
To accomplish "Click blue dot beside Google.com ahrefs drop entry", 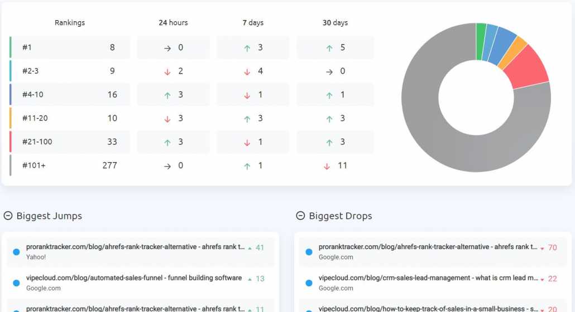I will tap(309, 252).
